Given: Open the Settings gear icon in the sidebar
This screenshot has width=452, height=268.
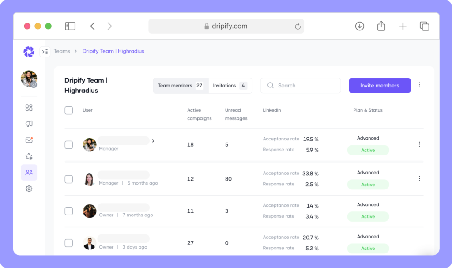Looking at the screenshot, I should point(29,189).
